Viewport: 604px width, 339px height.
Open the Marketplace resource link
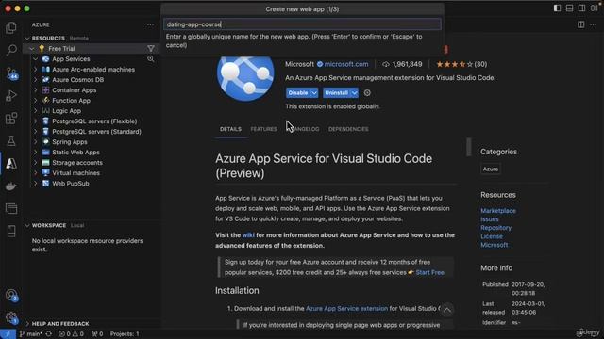pyautogui.click(x=498, y=211)
